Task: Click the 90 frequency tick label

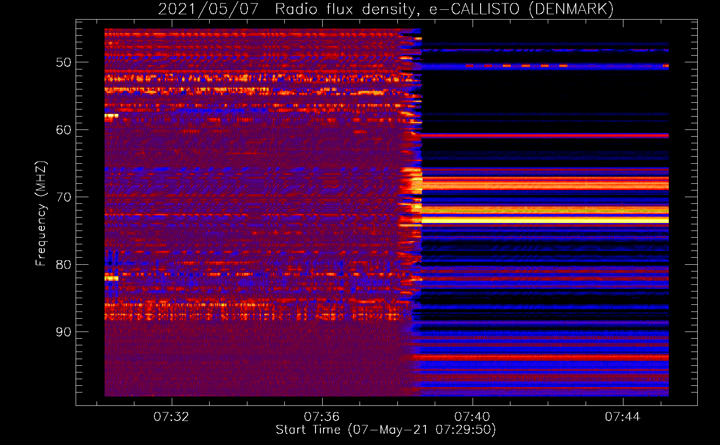Action: point(64,332)
